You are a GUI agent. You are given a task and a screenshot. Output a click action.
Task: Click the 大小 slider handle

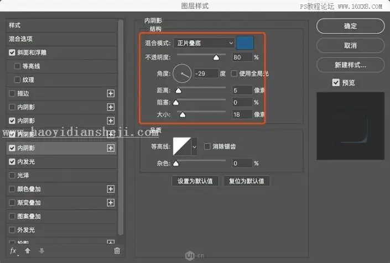(x=183, y=114)
